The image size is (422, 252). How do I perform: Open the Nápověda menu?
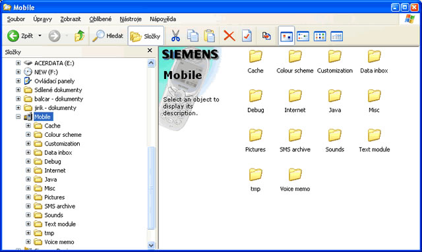(163, 19)
